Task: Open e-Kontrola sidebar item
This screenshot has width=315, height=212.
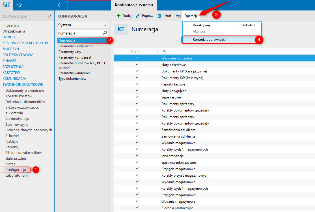Action: point(14,113)
